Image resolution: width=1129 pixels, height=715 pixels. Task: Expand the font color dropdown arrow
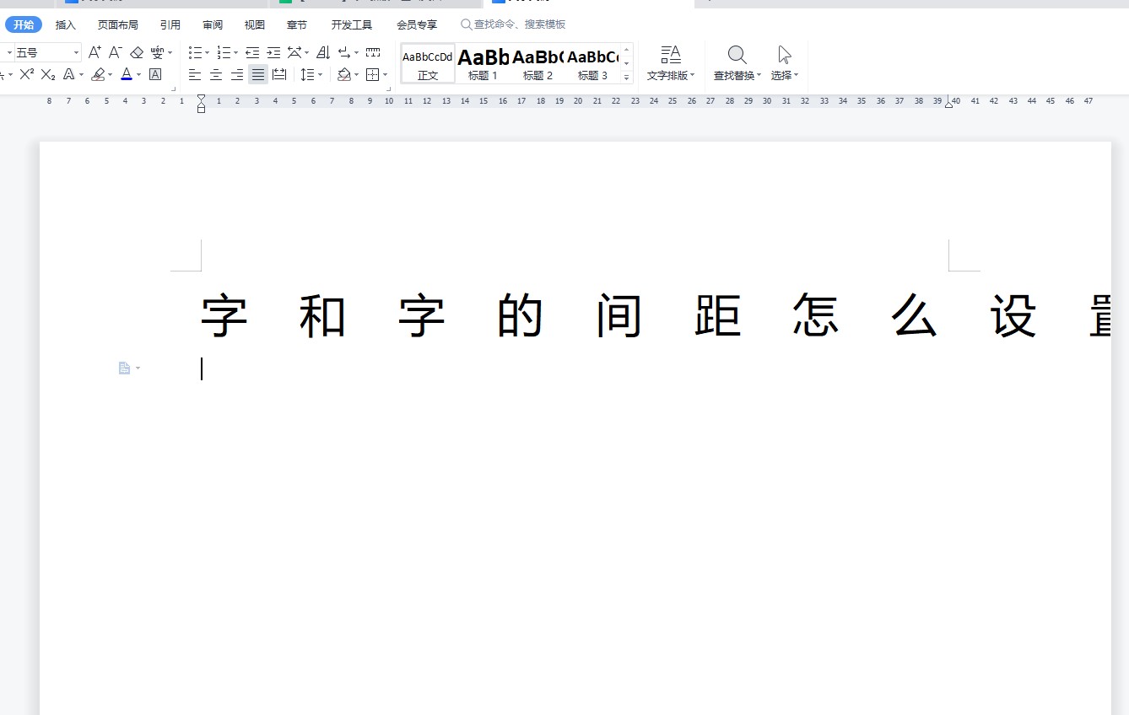pyautogui.click(x=138, y=75)
